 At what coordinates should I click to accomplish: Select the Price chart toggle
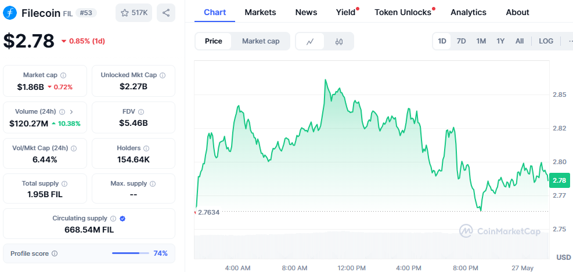214,41
